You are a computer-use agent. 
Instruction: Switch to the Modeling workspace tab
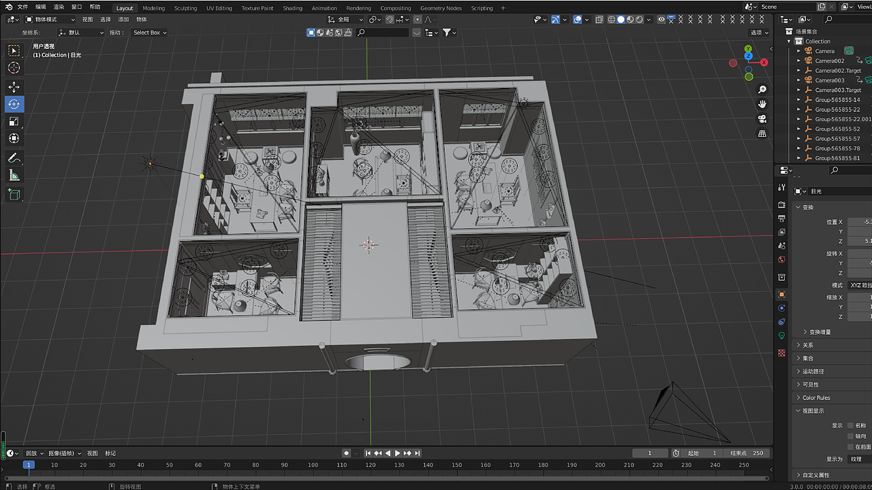pos(153,8)
